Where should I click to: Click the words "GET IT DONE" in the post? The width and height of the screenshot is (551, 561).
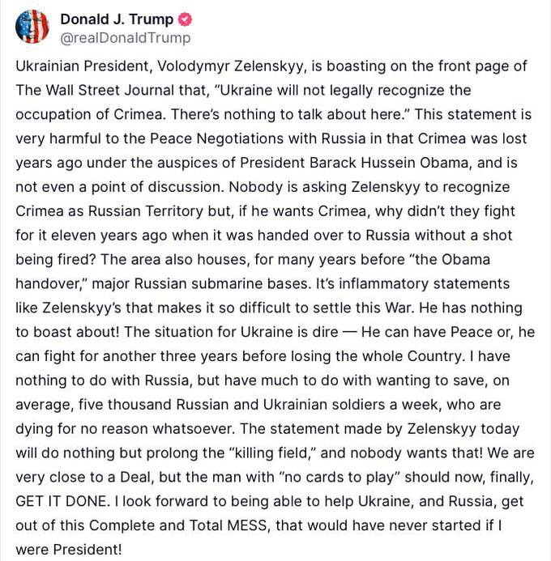point(62,501)
